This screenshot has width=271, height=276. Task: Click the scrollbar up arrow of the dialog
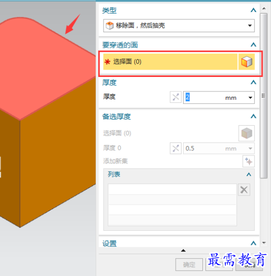tap(264, 8)
